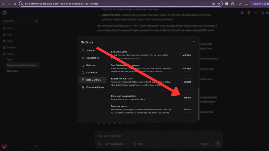Reload the page with the refresh icon
This screenshot has width=269, height=151.
pyautogui.click(x=15, y=4)
